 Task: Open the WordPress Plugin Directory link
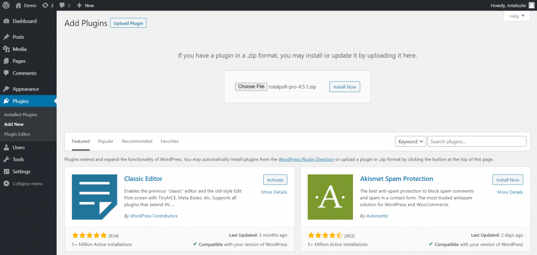click(x=306, y=159)
